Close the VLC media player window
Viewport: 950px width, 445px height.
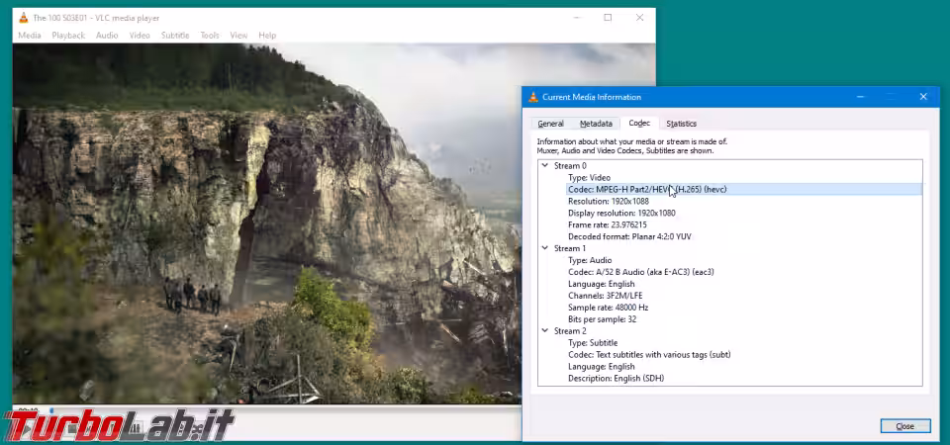click(x=640, y=18)
